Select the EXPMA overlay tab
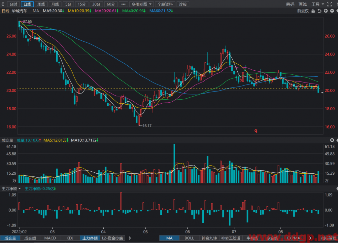The image size is (338, 243). click(293, 238)
